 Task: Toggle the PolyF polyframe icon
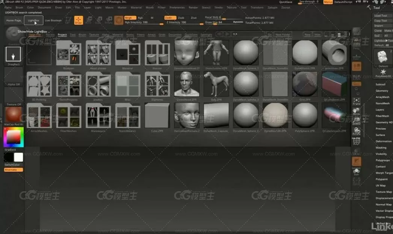pos(357,141)
